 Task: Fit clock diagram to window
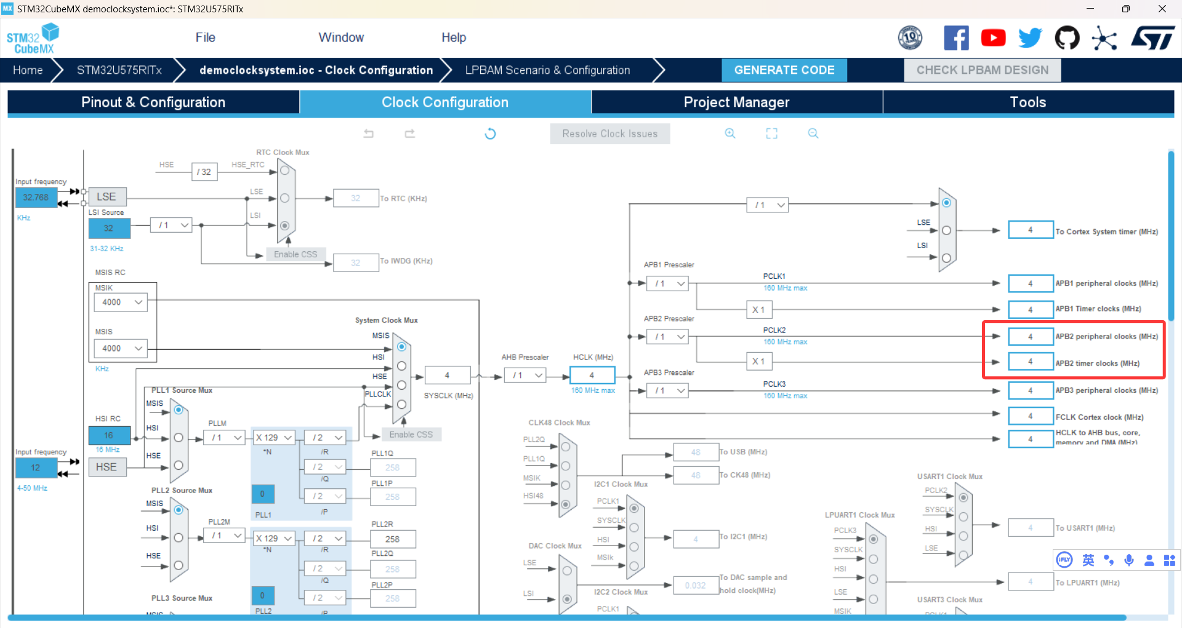point(772,134)
